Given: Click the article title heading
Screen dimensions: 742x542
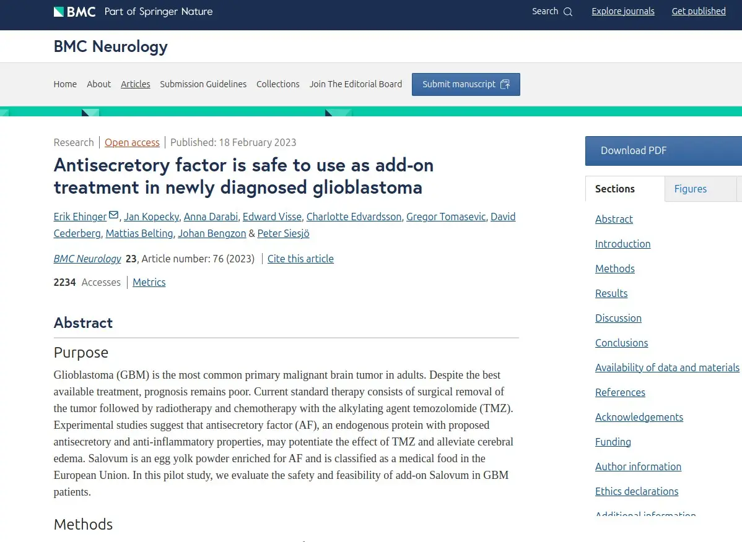Looking at the screenshot, I should (243, 176).
